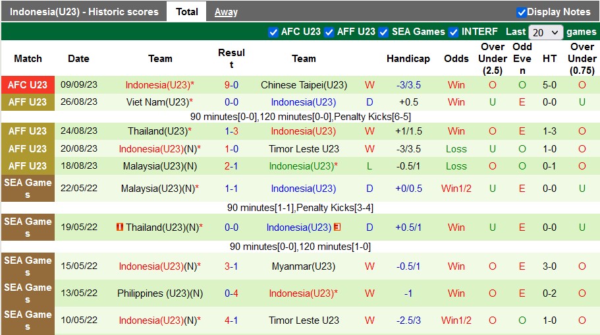Open the 9-0 match result link
600x335 pixels.
point(231,85)
